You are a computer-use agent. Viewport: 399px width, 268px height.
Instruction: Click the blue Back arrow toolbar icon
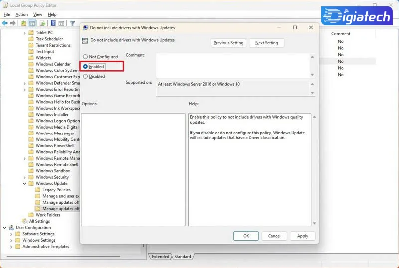5,23
